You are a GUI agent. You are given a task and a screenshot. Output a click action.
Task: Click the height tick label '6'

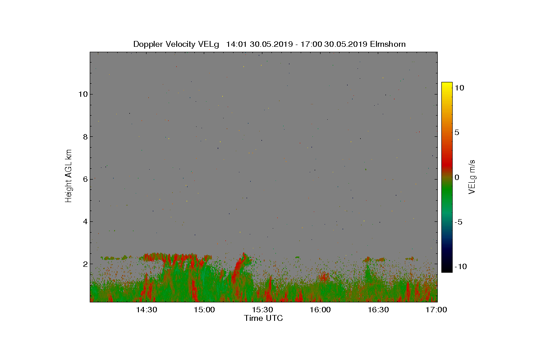(85, 179)
